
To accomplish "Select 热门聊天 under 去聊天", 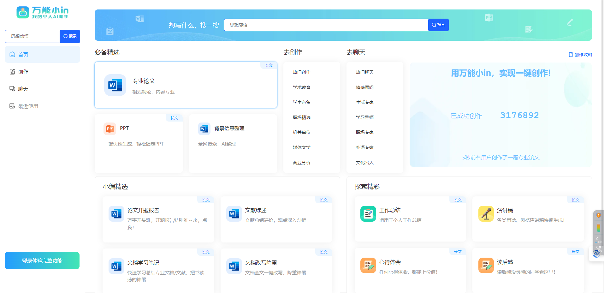I will (364, 72).
